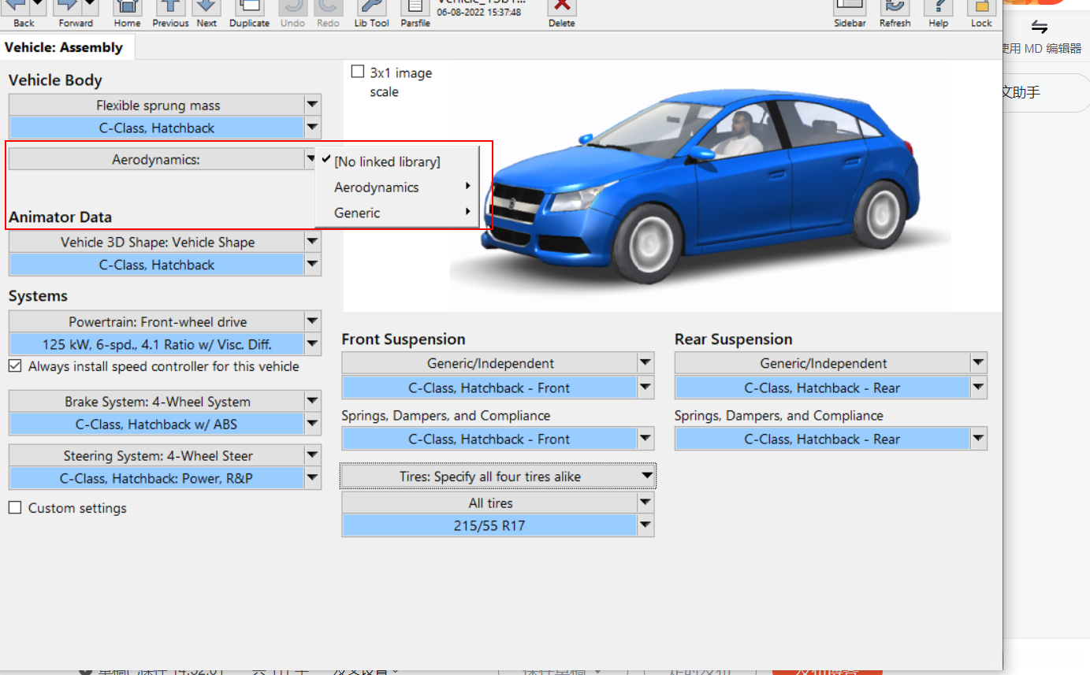This screenshot has width=1090, height=675.
Task: Go to Previous dataset with up arrow
Action: (x=169, y=8)
